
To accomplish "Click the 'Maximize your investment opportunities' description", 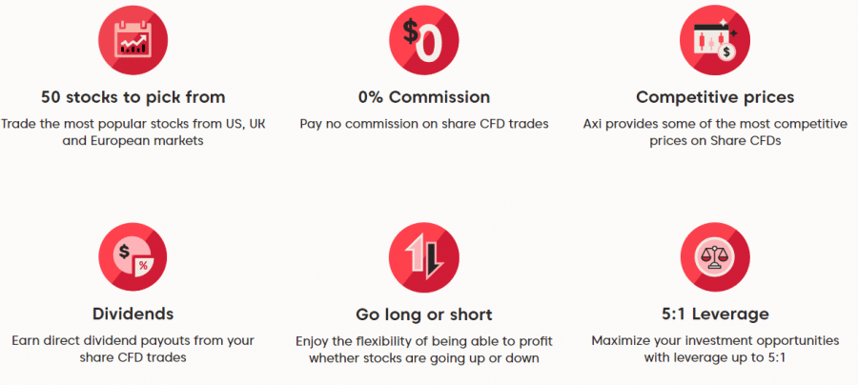I will [x=715, y=340].
